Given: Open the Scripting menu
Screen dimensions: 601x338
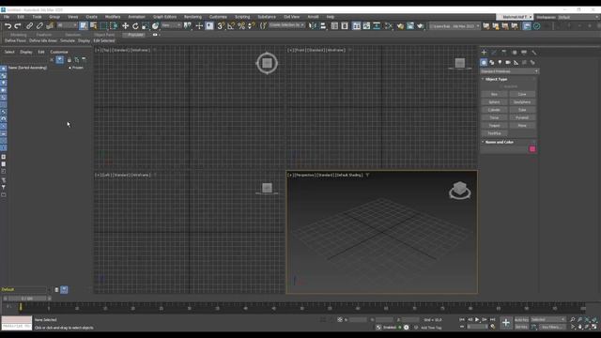Looking at the screenshot, I should click(242, 17).
